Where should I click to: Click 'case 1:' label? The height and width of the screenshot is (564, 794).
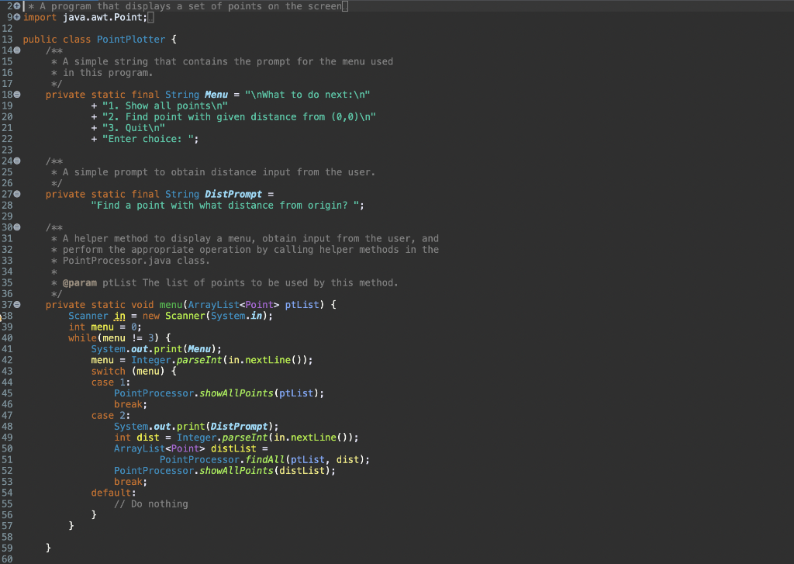pyautogui.click(x=111, y=382)
